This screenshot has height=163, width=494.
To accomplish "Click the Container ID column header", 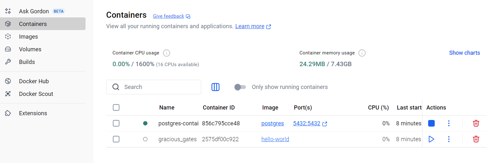I will click(x=219, y=108).
